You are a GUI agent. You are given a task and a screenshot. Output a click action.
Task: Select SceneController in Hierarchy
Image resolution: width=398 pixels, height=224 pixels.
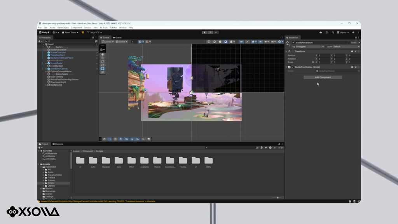[58, 52]
